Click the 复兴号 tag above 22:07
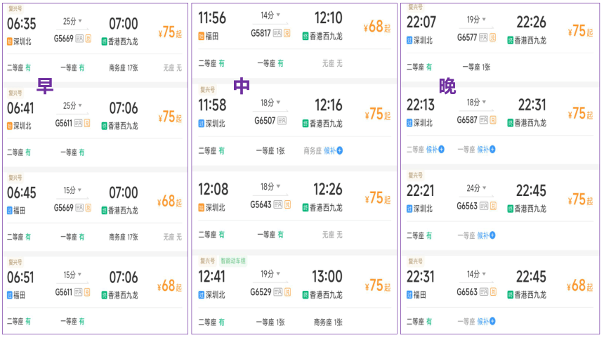Viewport: 604px width, 340px height. [x=414, y=8]
